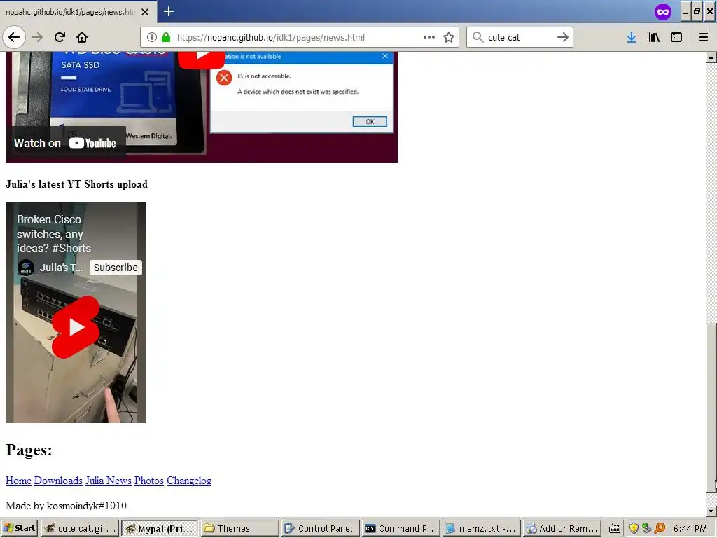The height and width of the screenshot is (538, 717).
Task: Open the downloads arrow panel
Action: 632,37
